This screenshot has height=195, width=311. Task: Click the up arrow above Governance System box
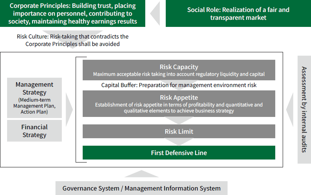point(141,174)
